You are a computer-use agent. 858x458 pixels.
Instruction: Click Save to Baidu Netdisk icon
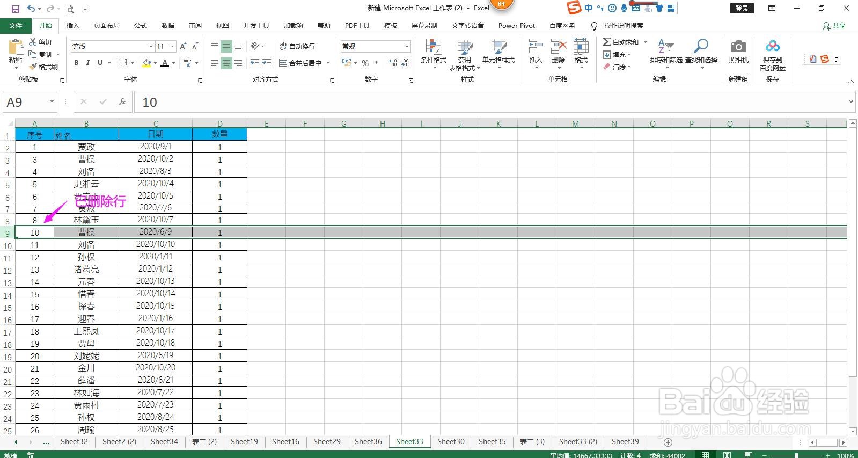[773, 47]
